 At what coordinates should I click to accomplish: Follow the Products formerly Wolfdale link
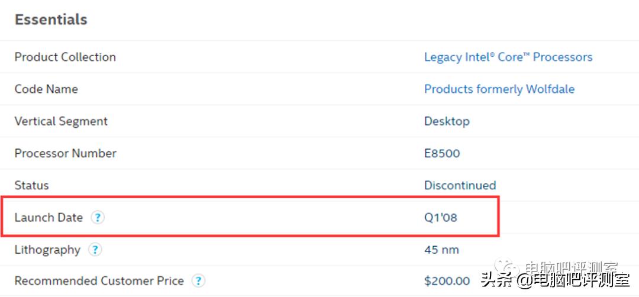point(499,89)
